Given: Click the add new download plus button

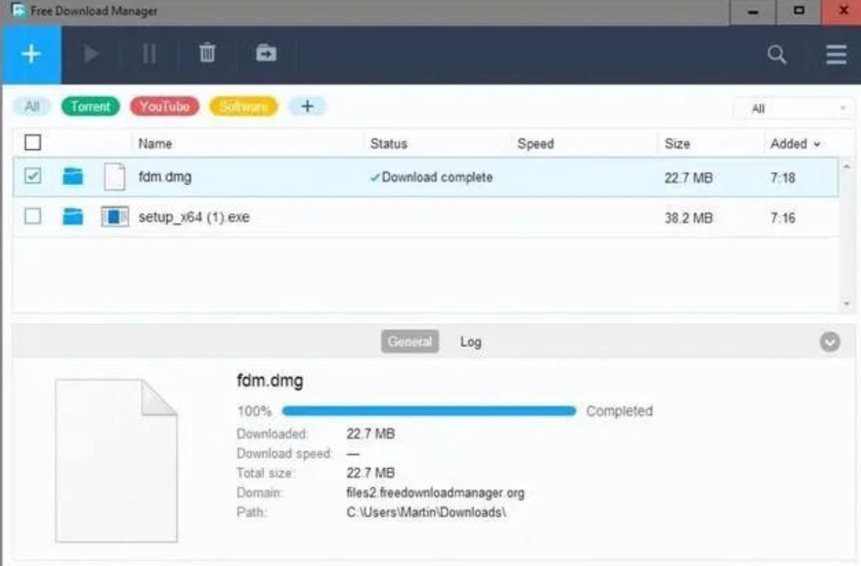Looking at the screenshot, I should pos(31,54).
